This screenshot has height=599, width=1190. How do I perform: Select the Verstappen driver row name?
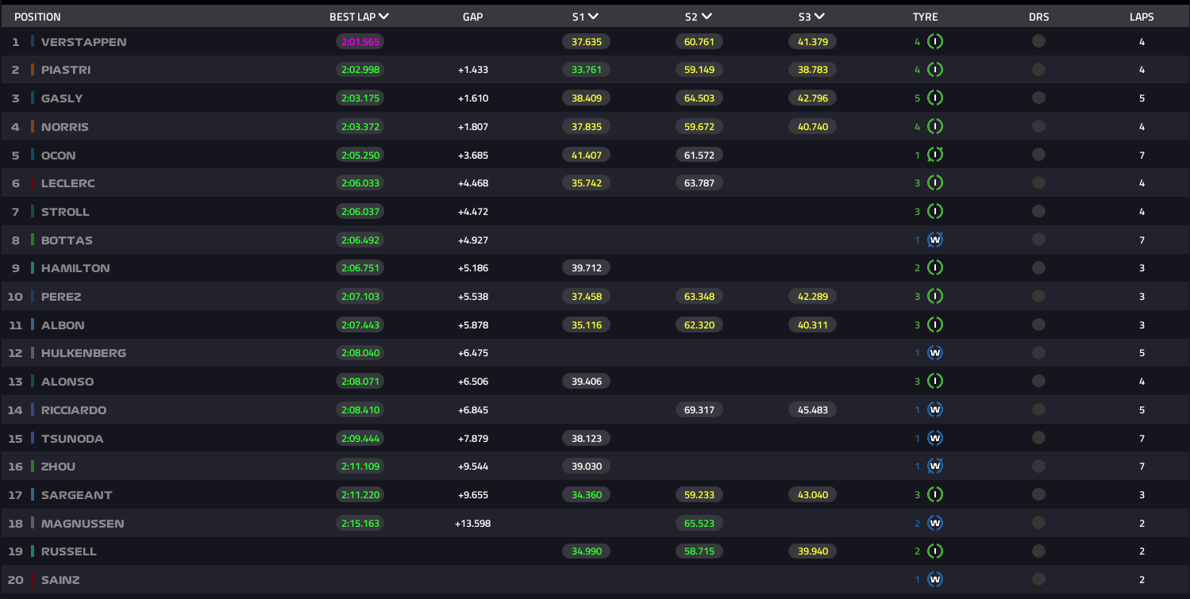coord(83,42)
